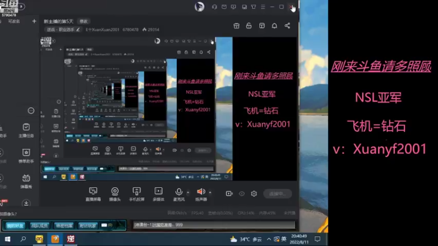Expand speaker options arrow
The image size is (438, 246).
click(x=210, y=192)
